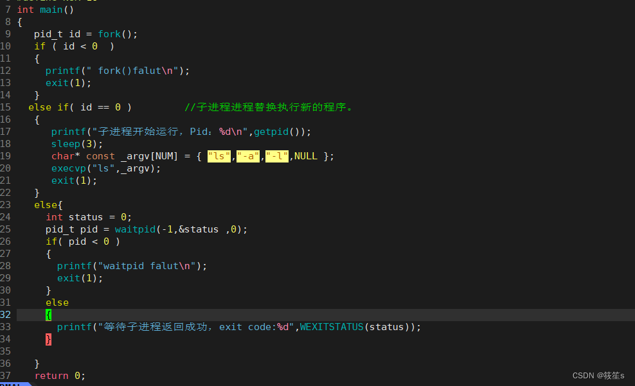Place cursor on sleep(3) statement
Image resolution: width=635 pixels, height=386 pixels.
(x=77, y=144)
